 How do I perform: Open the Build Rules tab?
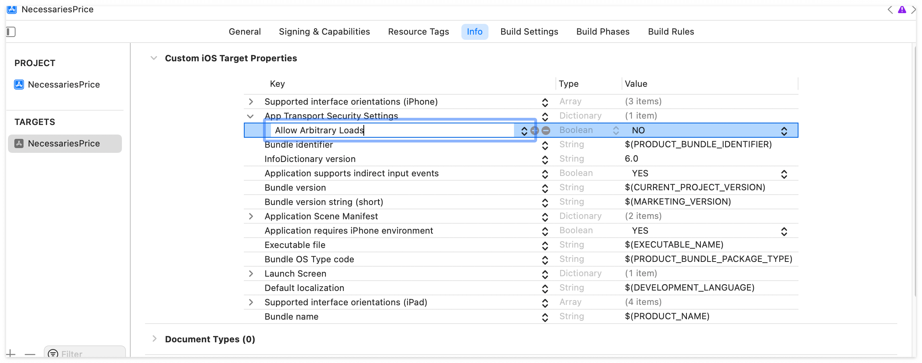point(671,31)
